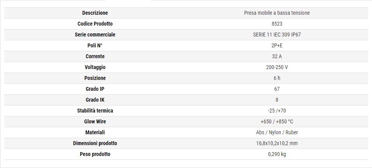Click SERIE 11 IEC 309 IP67 text

(x=277, y=35)
